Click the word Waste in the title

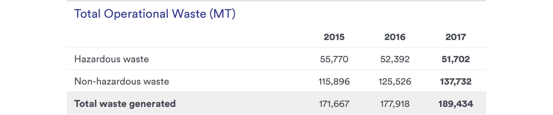point(189,14)
